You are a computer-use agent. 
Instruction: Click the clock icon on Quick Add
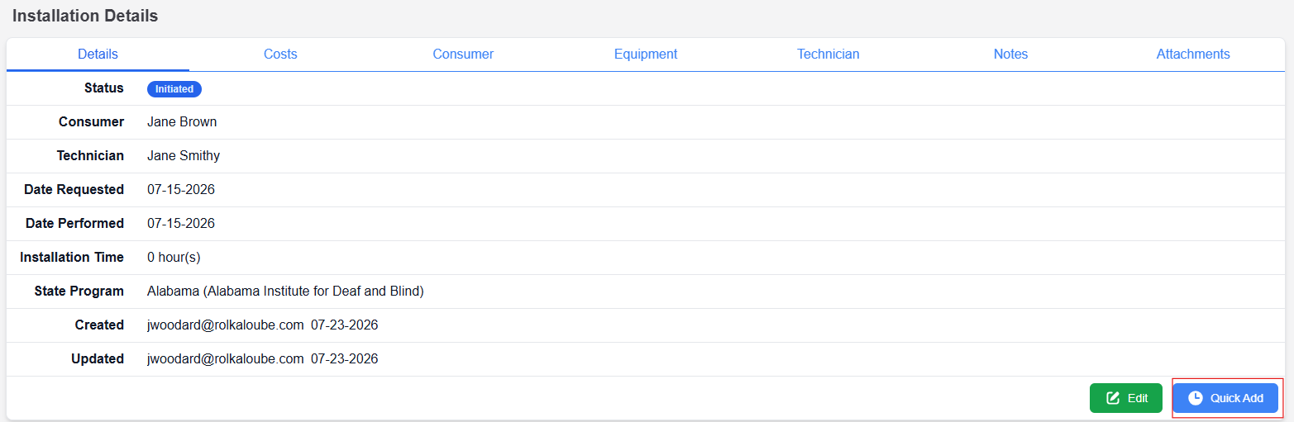click(x=1196, y=398)
